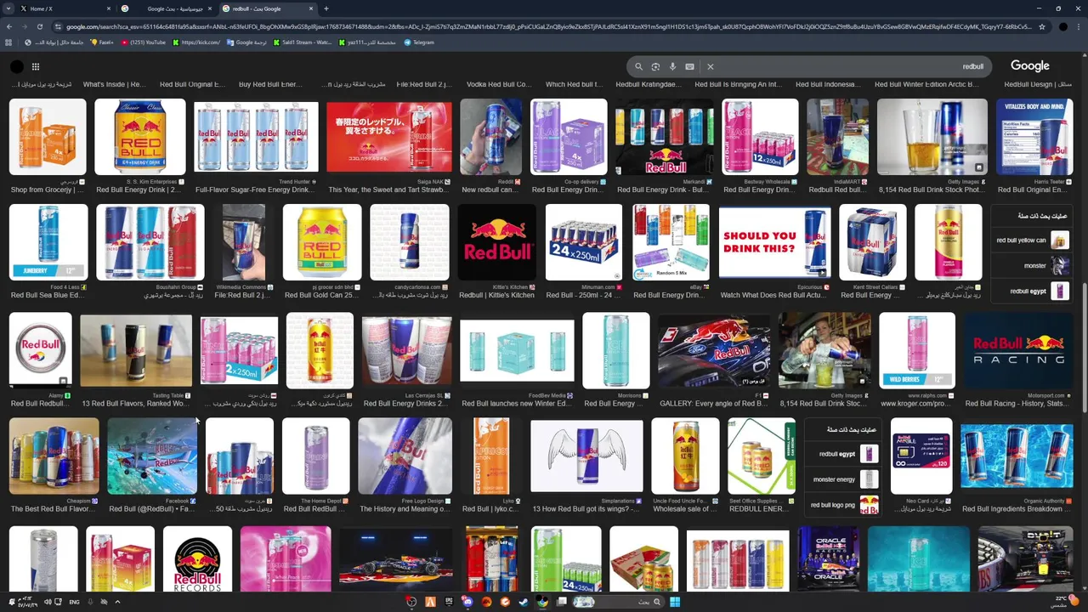The width and height of the screenshot is (1088, 612).
Task: Open the Said1 Stream bookmark
Action: click(303, 42)
